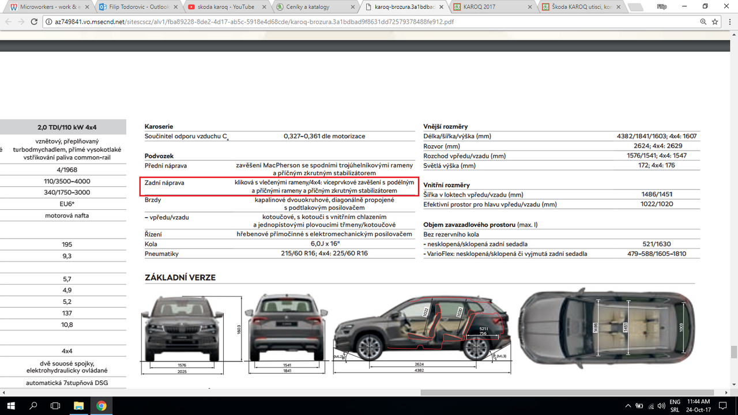
Task: Open the clock showing 11:44 AM
Action: point(699,406)
